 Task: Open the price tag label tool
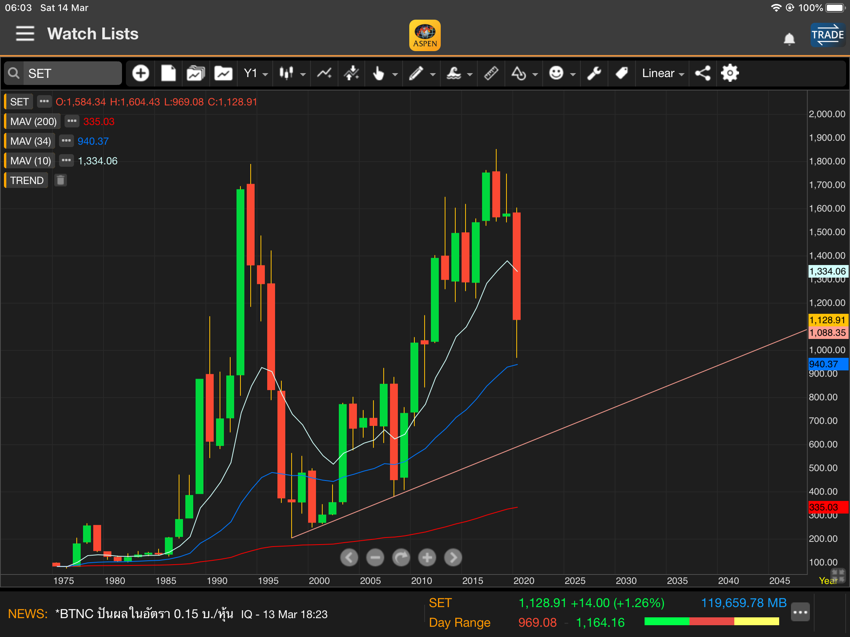pyautogui.click(x=621, y=73)
